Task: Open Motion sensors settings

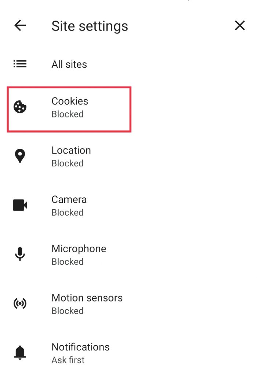Action: tap(87, 298)
